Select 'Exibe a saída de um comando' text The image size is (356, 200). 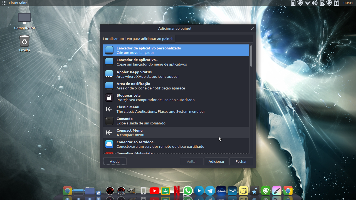pyautogui.click(x=141, y=123)
